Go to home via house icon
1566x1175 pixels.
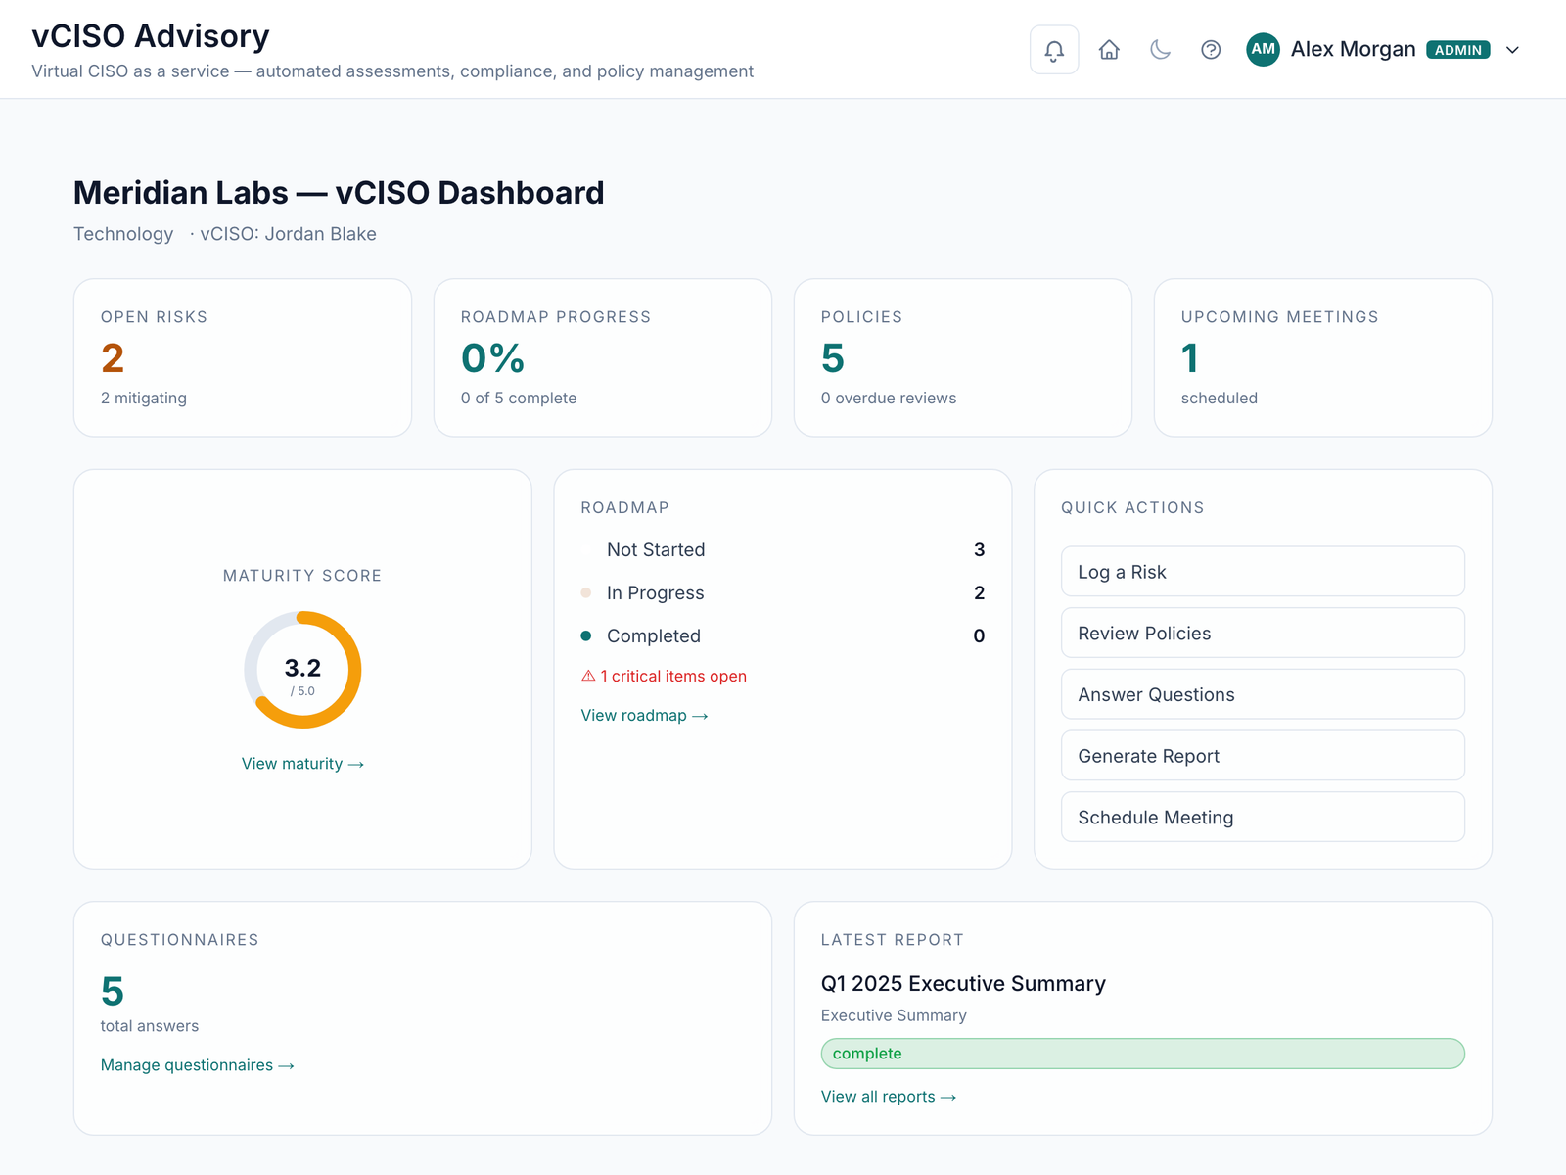(1109, 50)
